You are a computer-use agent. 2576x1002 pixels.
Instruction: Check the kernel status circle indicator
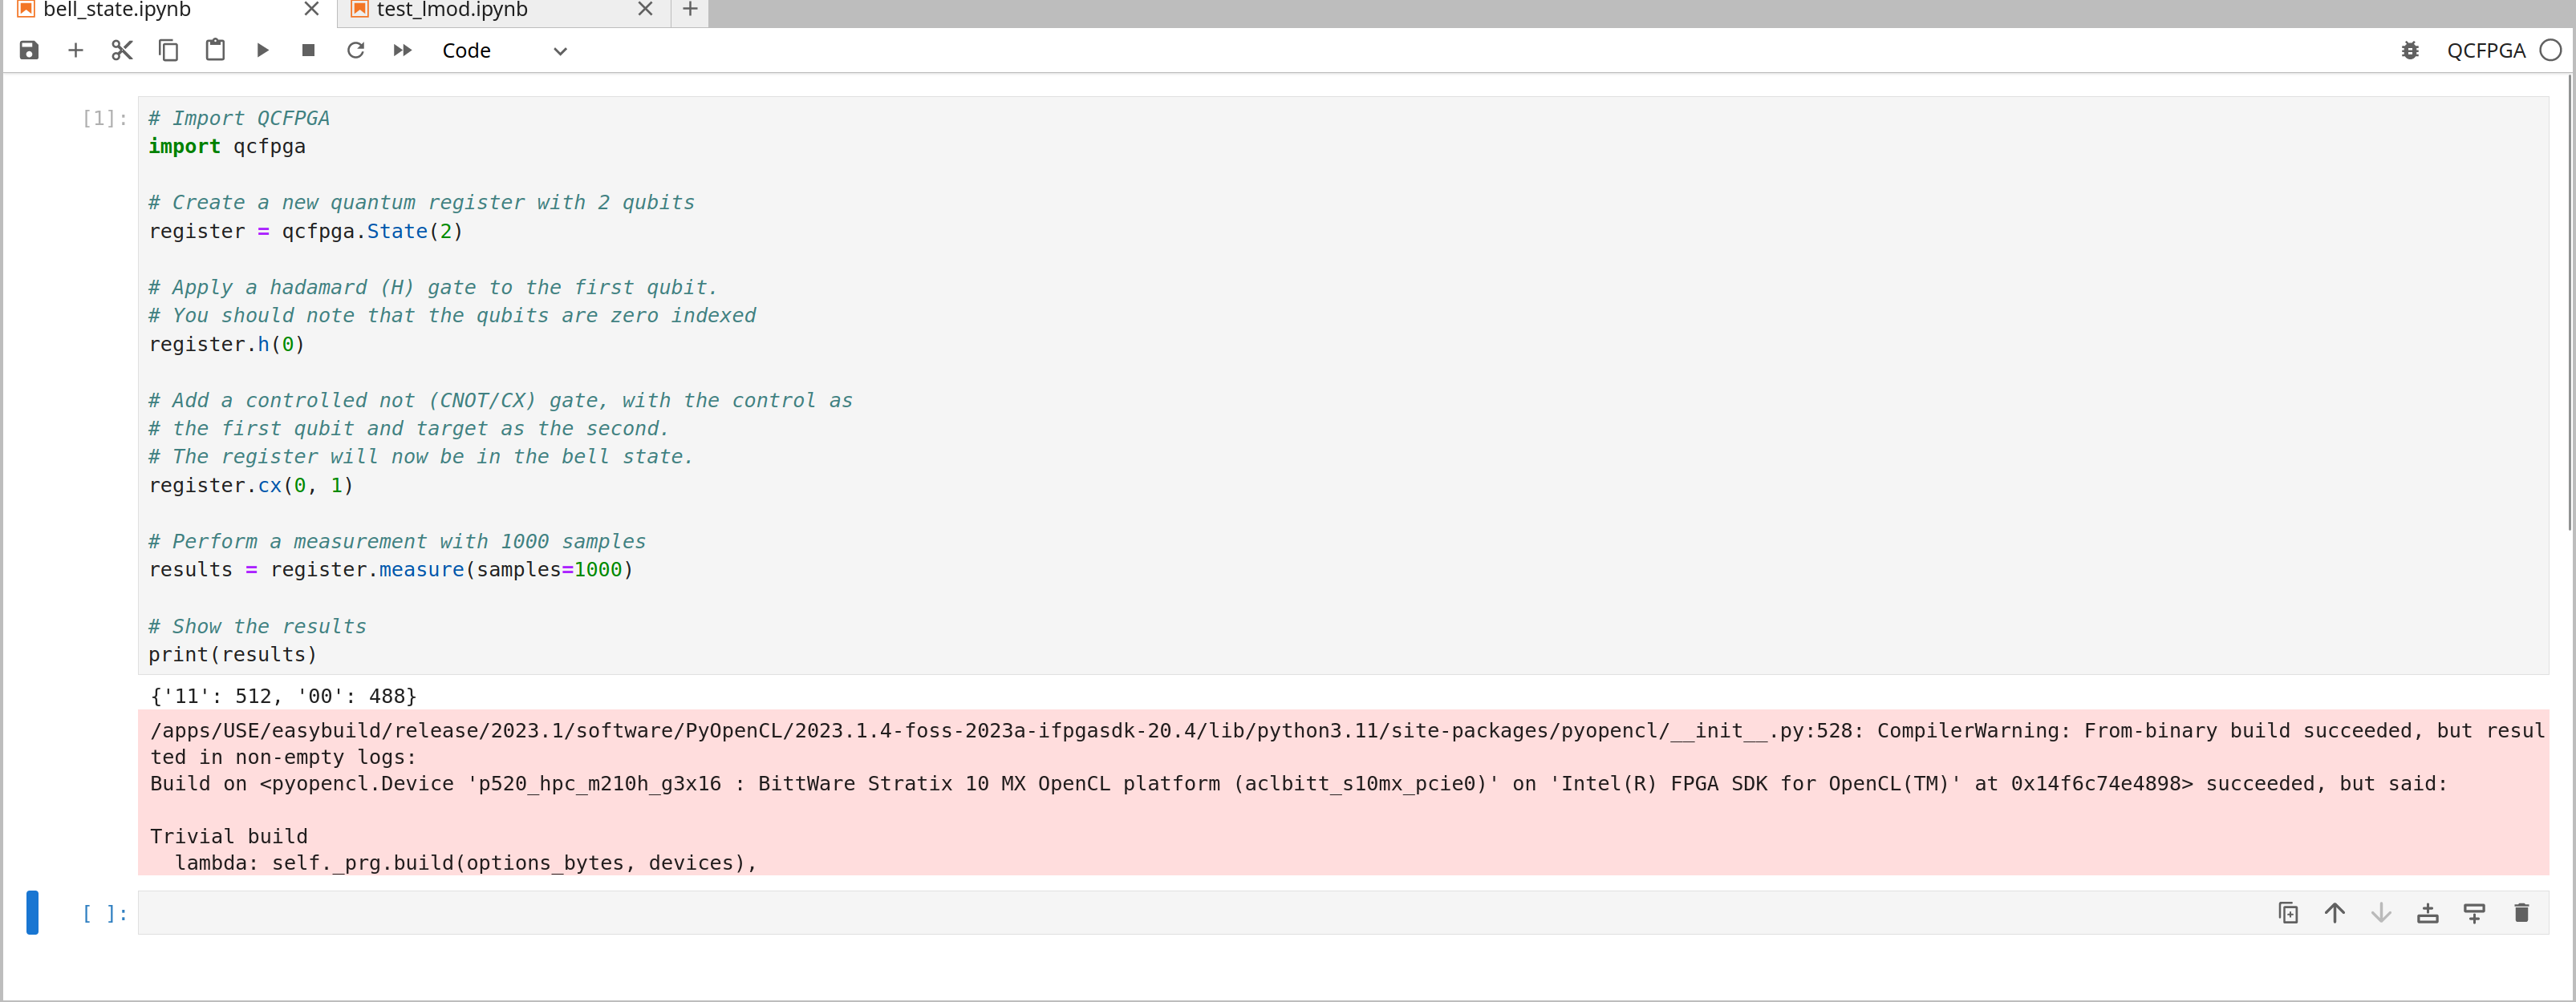pos(2551,50)
